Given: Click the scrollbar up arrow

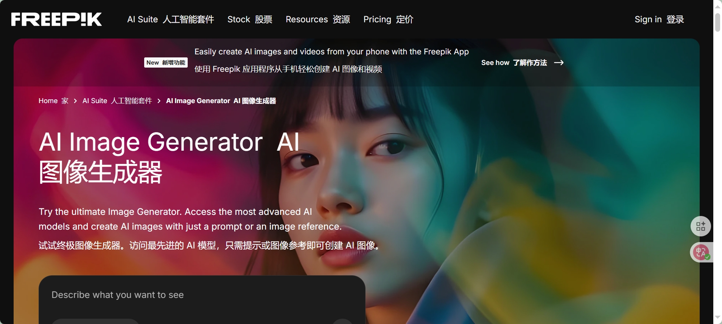Looking at the screenshot, I should tap(717, 6).
